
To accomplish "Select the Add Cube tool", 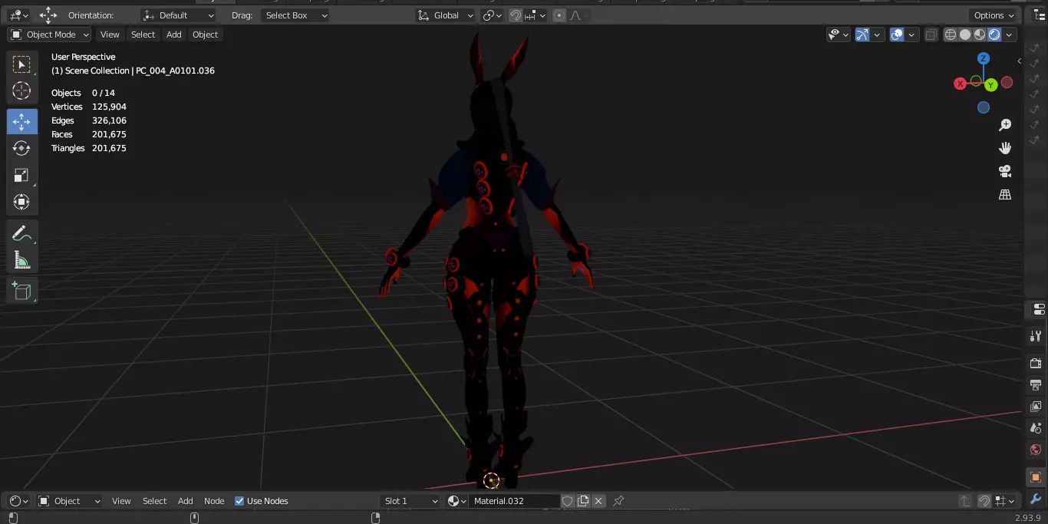I will point(21,291).
